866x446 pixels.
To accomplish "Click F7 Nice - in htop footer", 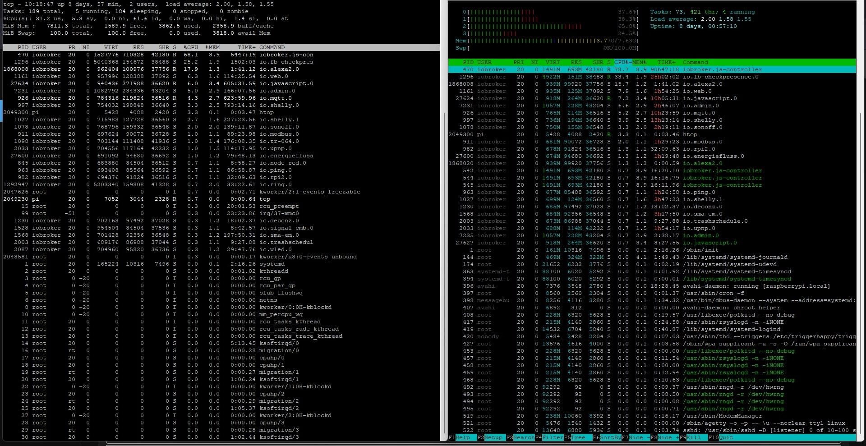I will pos(636,437).
